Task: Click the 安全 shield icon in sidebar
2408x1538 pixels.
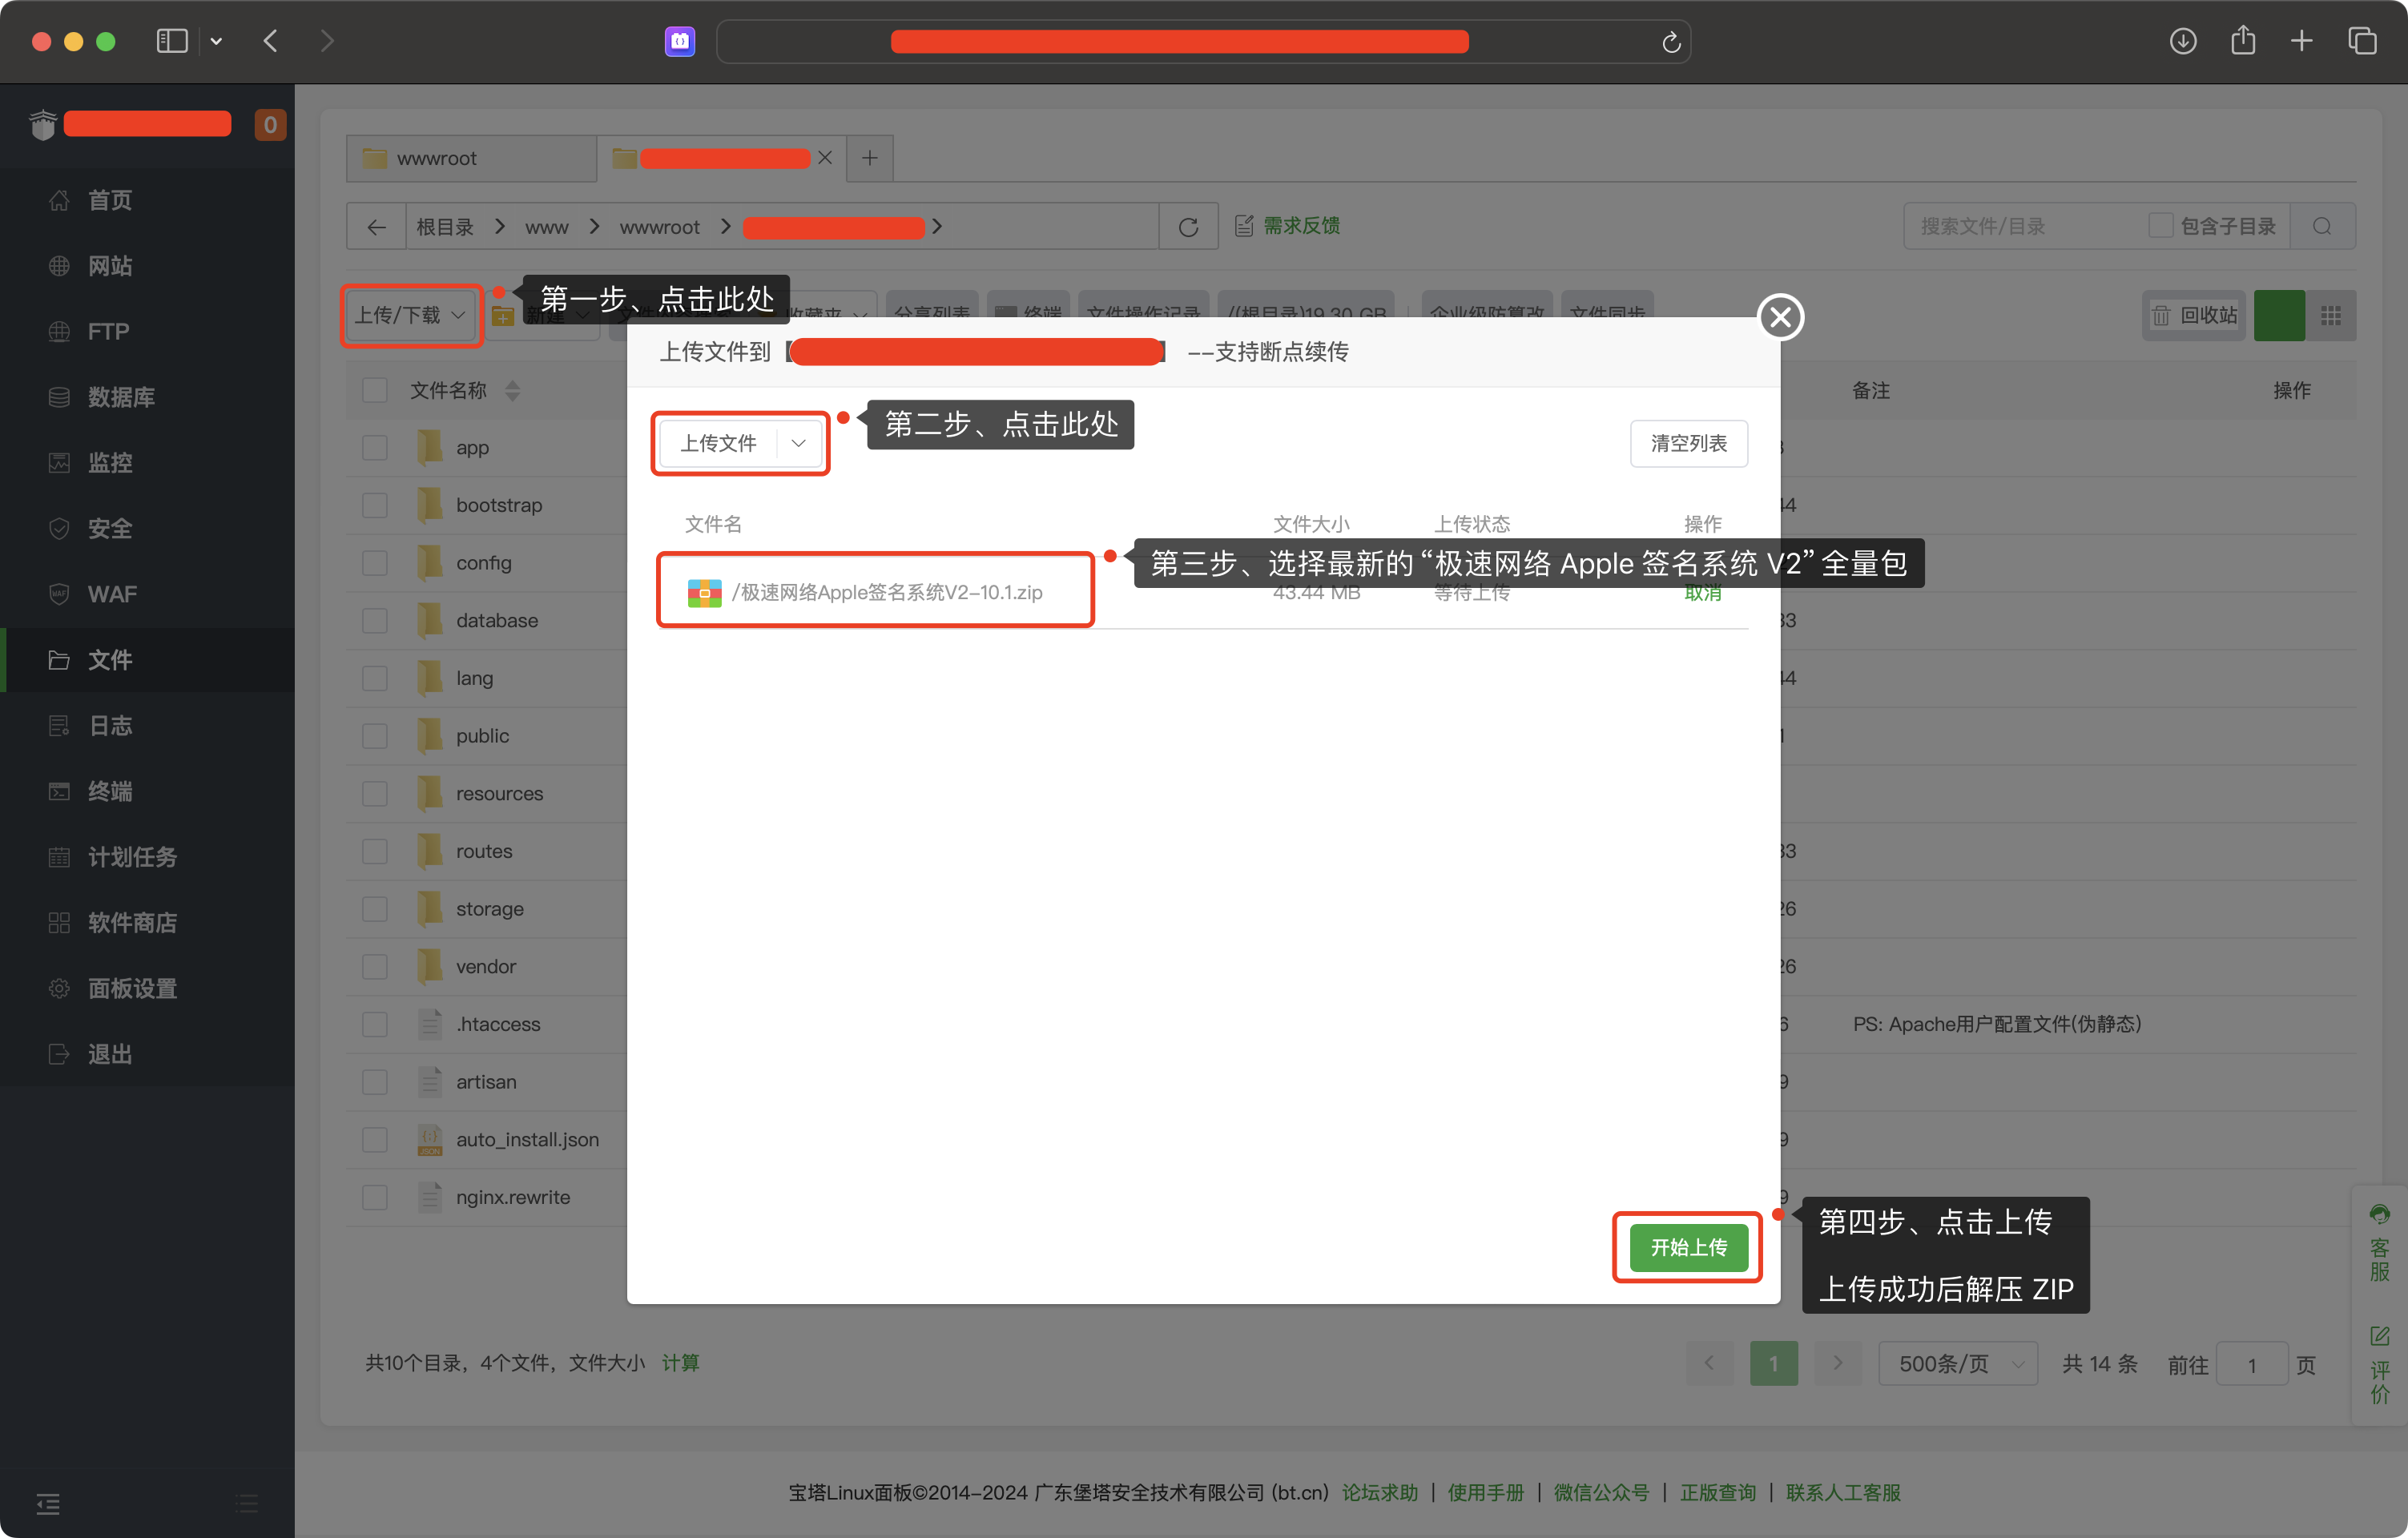Action: [x=59, y=529]
